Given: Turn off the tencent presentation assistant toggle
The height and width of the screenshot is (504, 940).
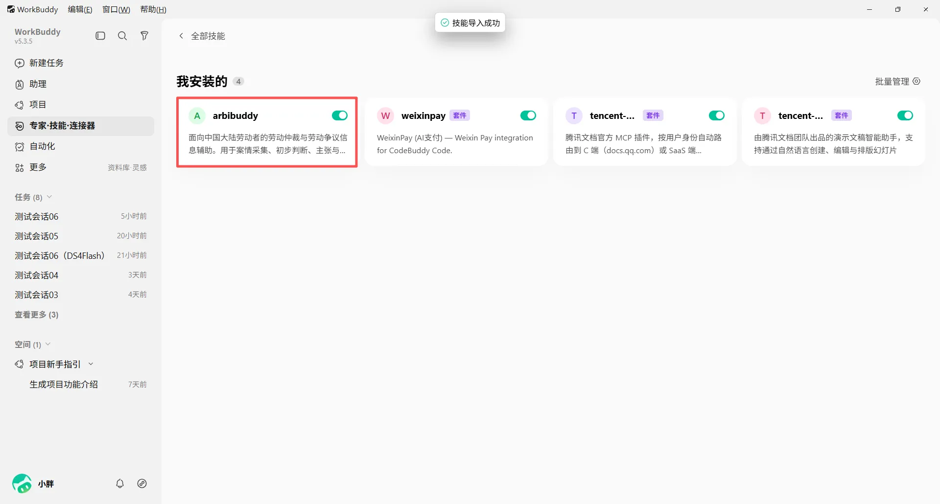Looking at the screenshot, I should click(x=905, y=115).
